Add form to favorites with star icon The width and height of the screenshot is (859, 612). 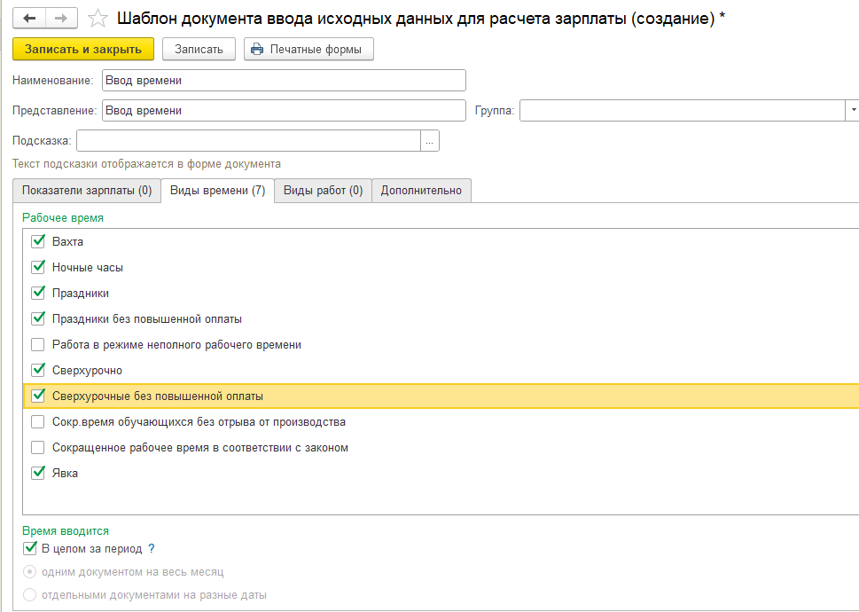coord(98,19)
